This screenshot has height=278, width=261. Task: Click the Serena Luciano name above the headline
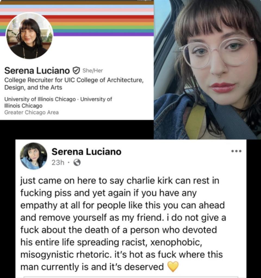point(37,71)
